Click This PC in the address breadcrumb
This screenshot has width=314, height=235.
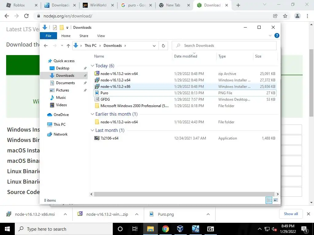(x=90, y=46)
